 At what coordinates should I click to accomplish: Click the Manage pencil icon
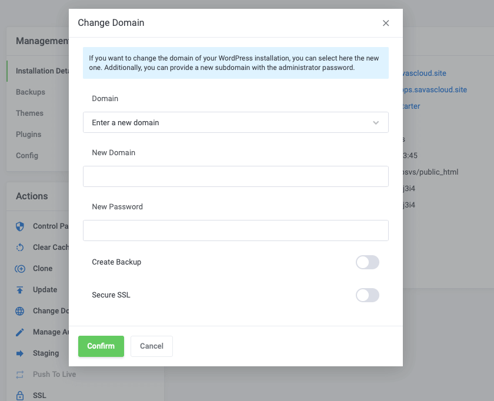(20, 332)
